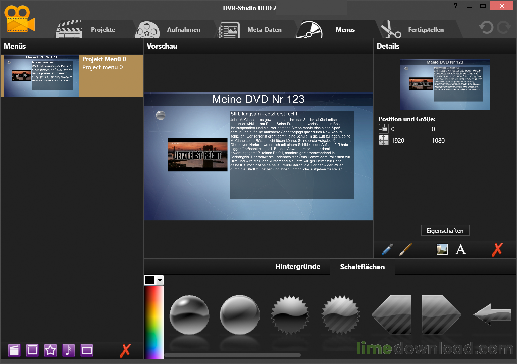The width and height of the screenshot is (517, 364).
Task: Select the brush tool in Details panel
Action: pyautogui.click(x=407, y=249)
